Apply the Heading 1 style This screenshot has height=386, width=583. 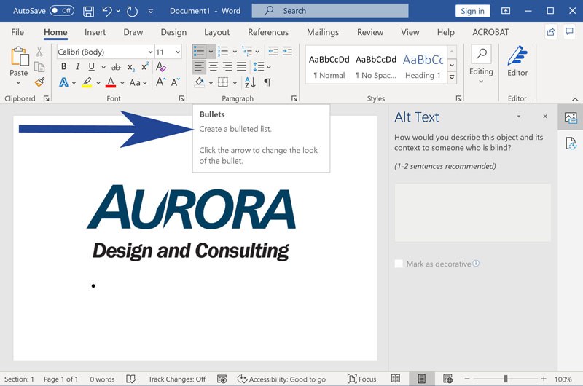[423, 66]
